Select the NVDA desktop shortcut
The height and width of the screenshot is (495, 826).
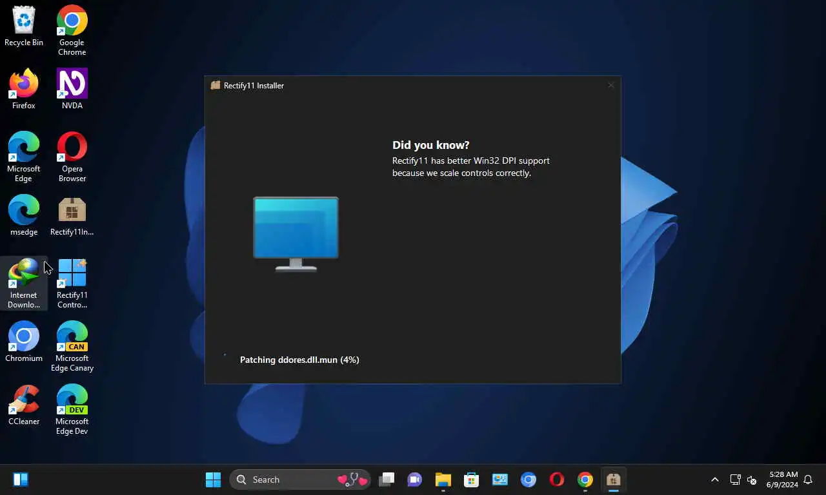(x=72, y=89)
